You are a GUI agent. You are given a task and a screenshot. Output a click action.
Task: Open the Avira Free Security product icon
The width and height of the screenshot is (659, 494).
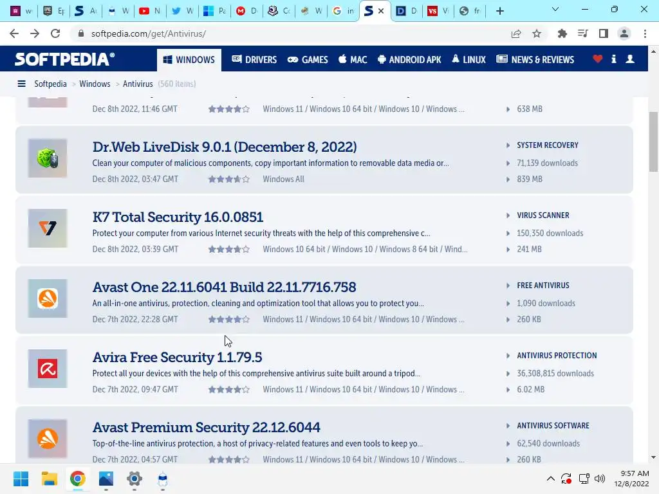pyautogui.click(x=48, y=369)
